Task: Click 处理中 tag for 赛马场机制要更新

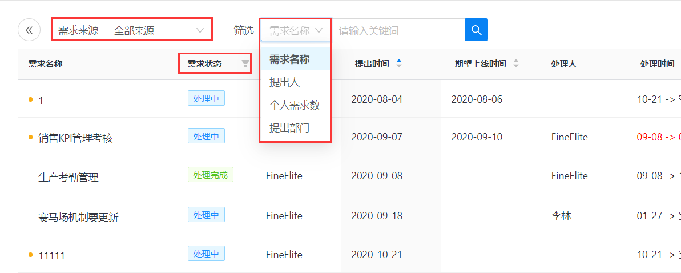Action: [x=206, y=215]
